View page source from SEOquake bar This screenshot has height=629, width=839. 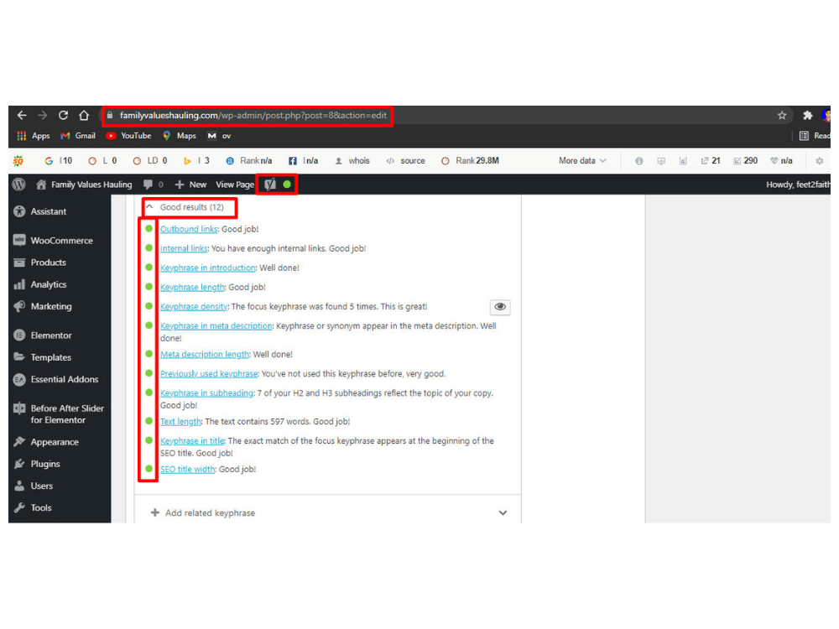click(405, 160)
